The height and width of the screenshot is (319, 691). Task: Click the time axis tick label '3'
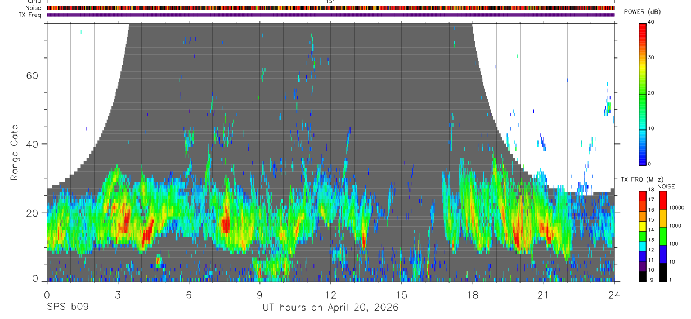[118, 295]
